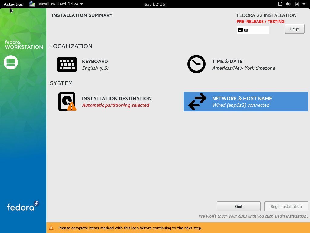The image size is (310, 233).
Task: Click the Install to Hard Drive app icon
Action: pyautogui.click(x=32, y=4)
